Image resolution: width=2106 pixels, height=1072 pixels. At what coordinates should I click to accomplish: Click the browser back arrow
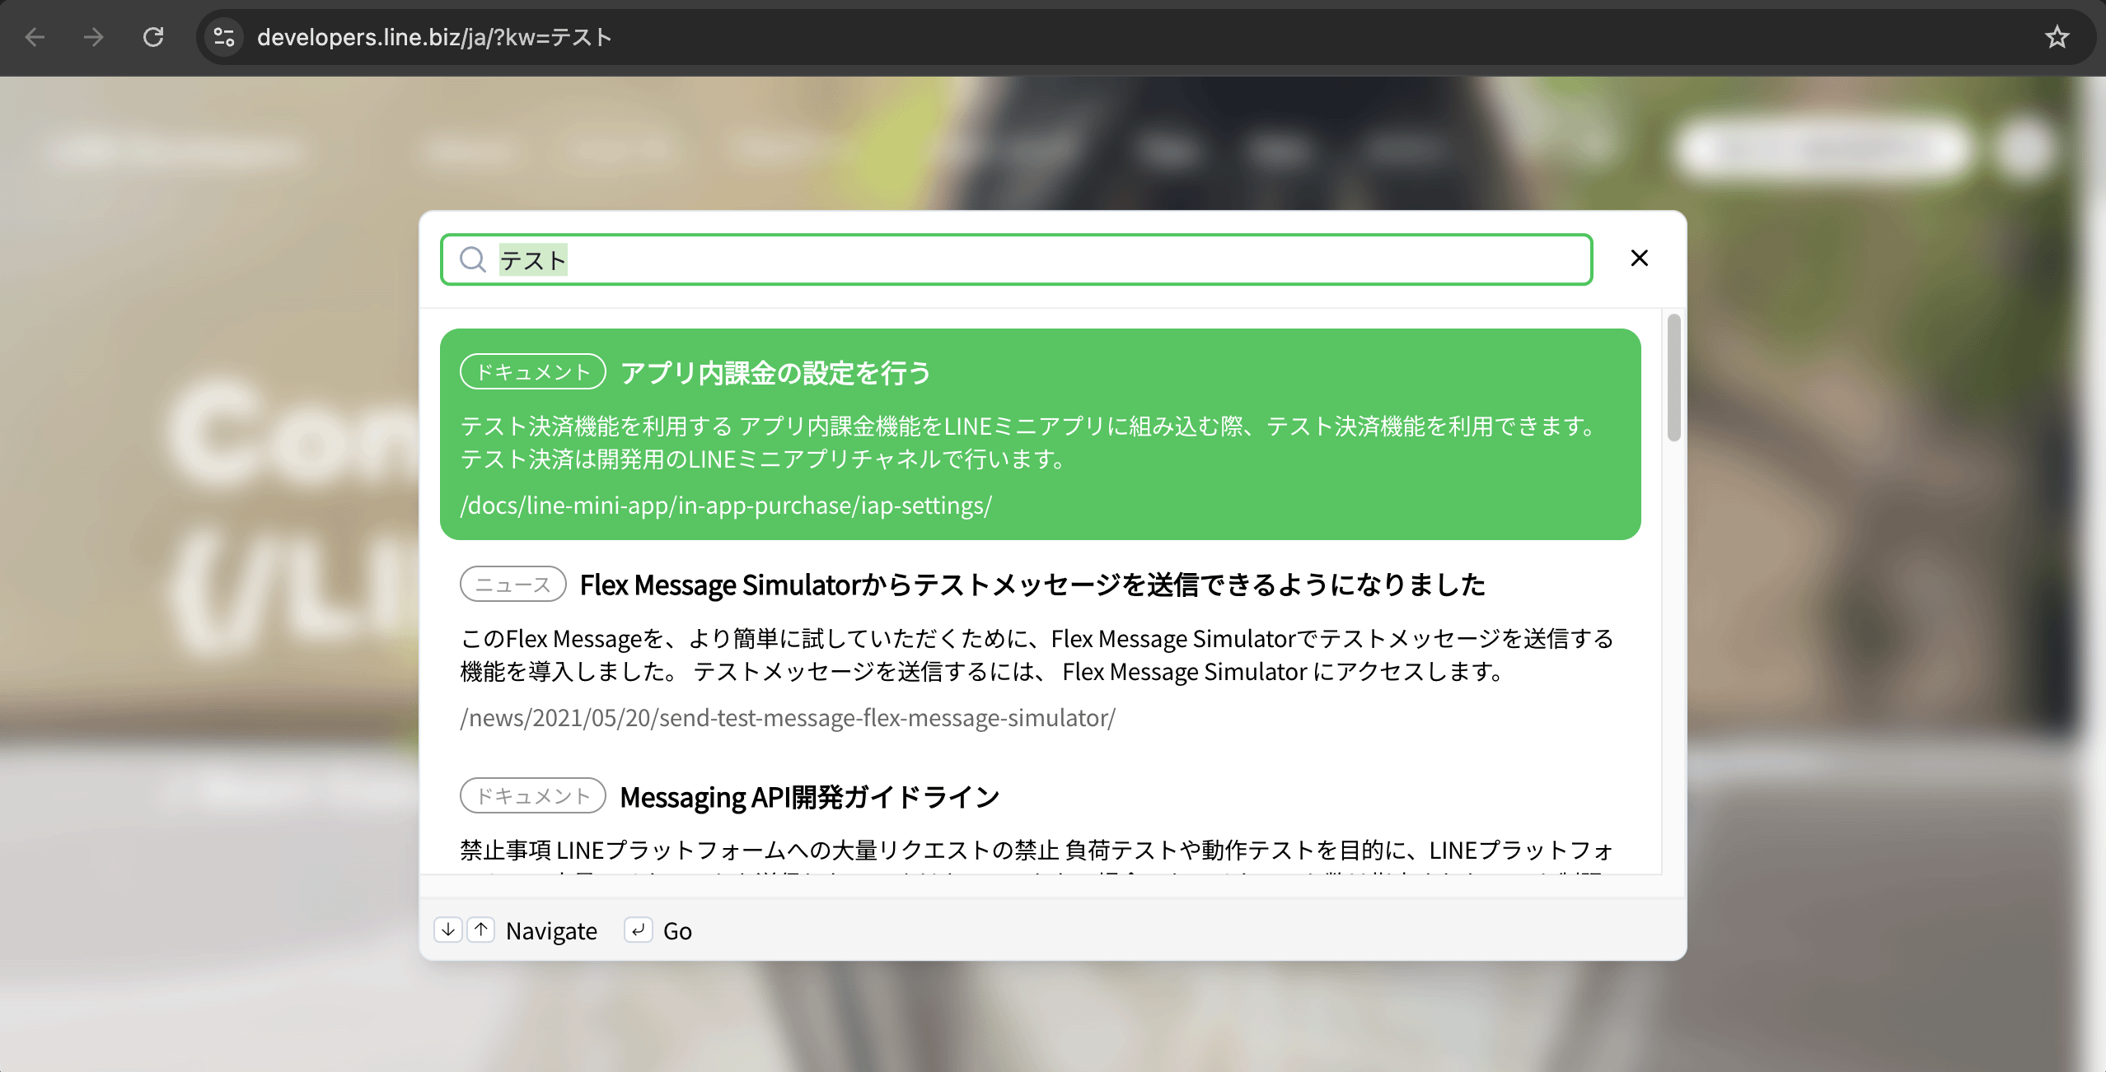[x=33, y=37]
